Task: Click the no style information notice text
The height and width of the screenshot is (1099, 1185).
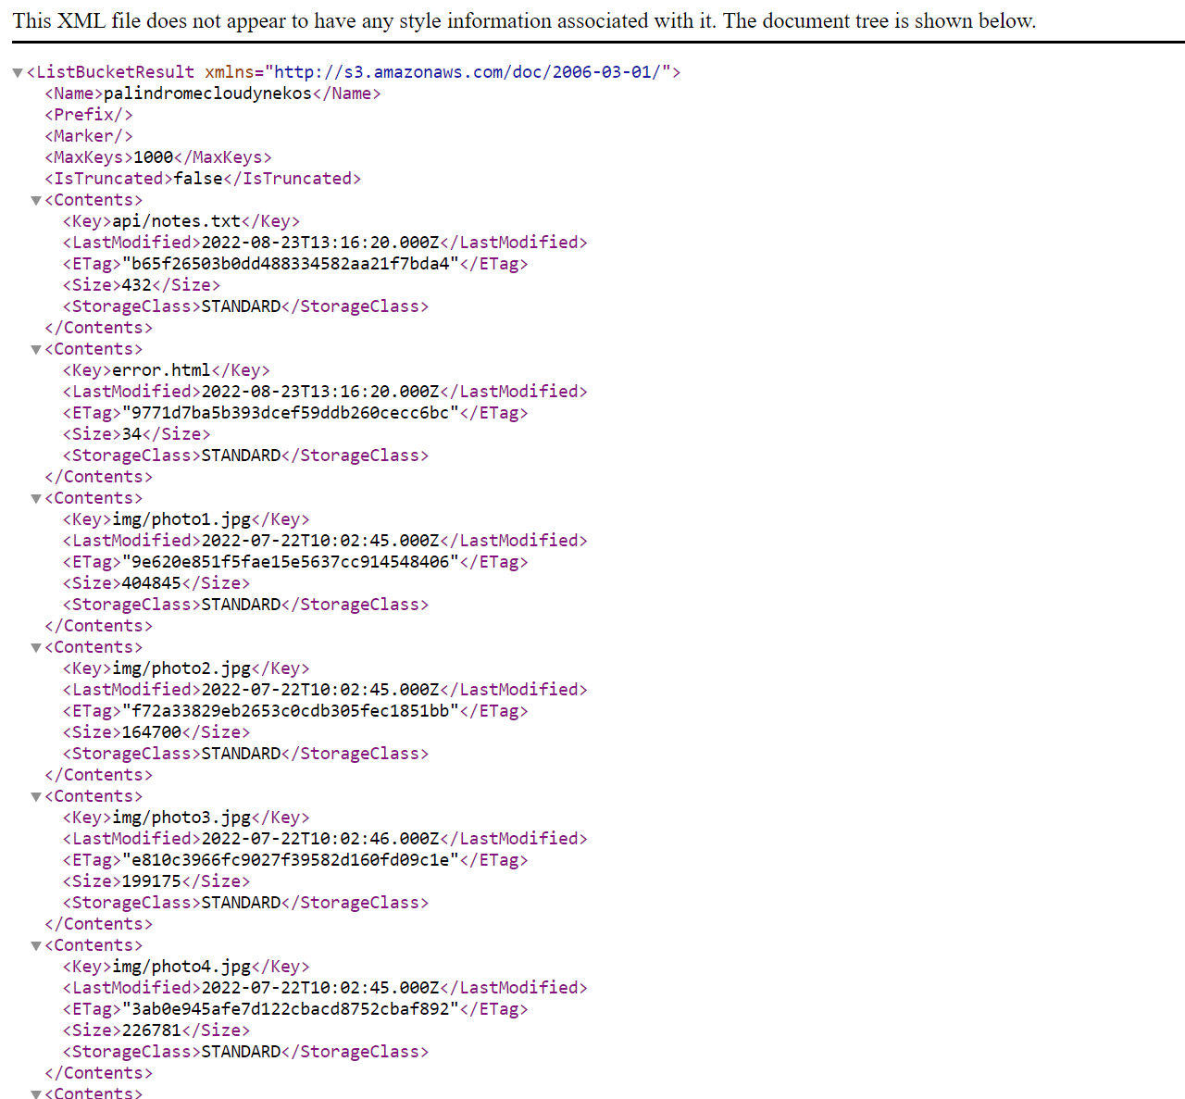Action: (524, 20)
